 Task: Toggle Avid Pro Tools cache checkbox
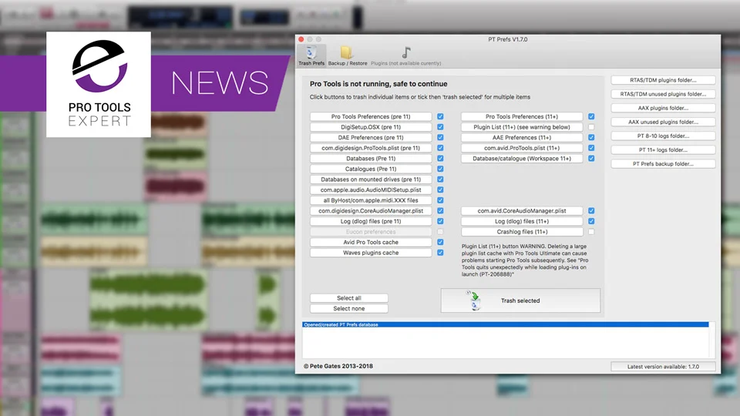tap(440, 242)
